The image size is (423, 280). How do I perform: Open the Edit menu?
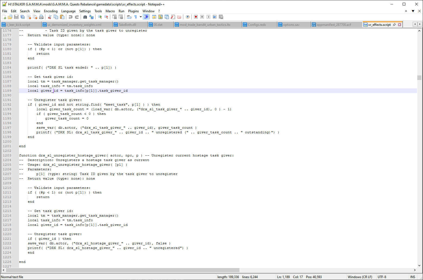(14, 11)
